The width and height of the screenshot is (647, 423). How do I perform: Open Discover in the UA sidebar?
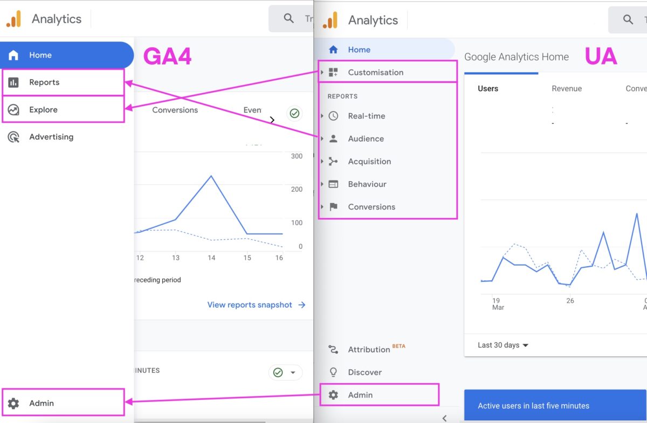coord(365,372)
